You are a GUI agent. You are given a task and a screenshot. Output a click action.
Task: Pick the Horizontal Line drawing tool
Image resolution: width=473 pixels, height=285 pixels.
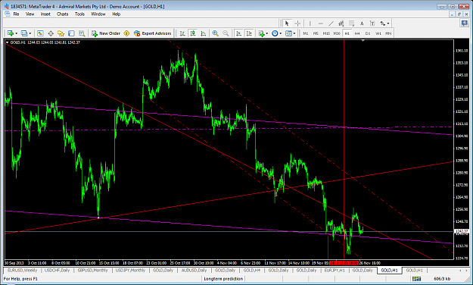(x=321, y=23)
